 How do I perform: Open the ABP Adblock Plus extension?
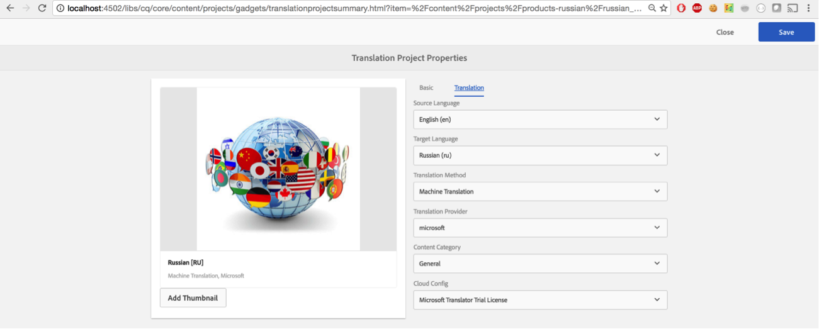tap(697, 8)
